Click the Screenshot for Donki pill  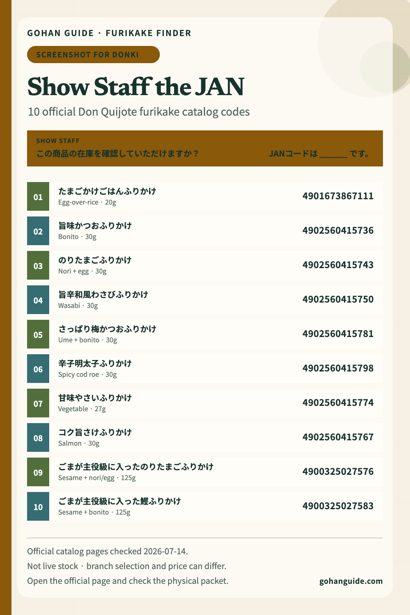93,55
